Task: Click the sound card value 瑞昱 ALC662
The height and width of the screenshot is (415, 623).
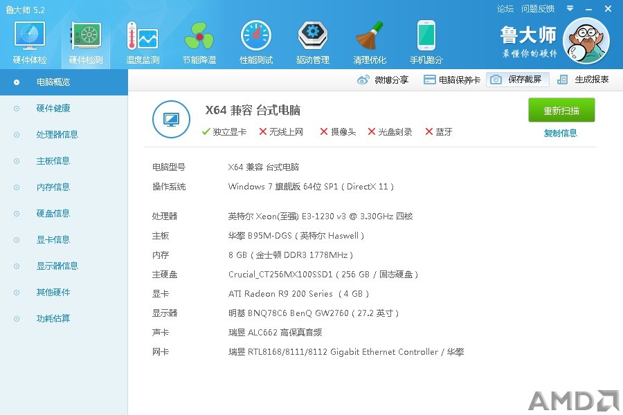Action: coord(275,333)
